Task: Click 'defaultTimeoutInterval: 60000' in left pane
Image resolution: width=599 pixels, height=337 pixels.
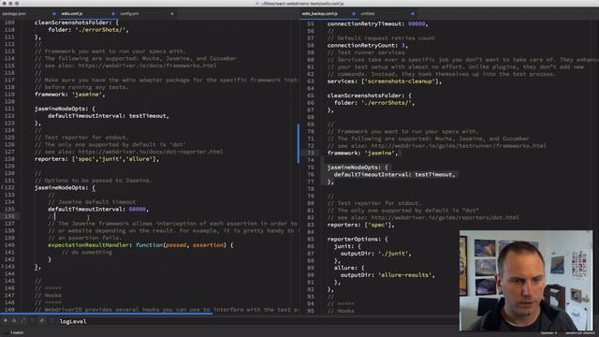Action: (98, 210)
